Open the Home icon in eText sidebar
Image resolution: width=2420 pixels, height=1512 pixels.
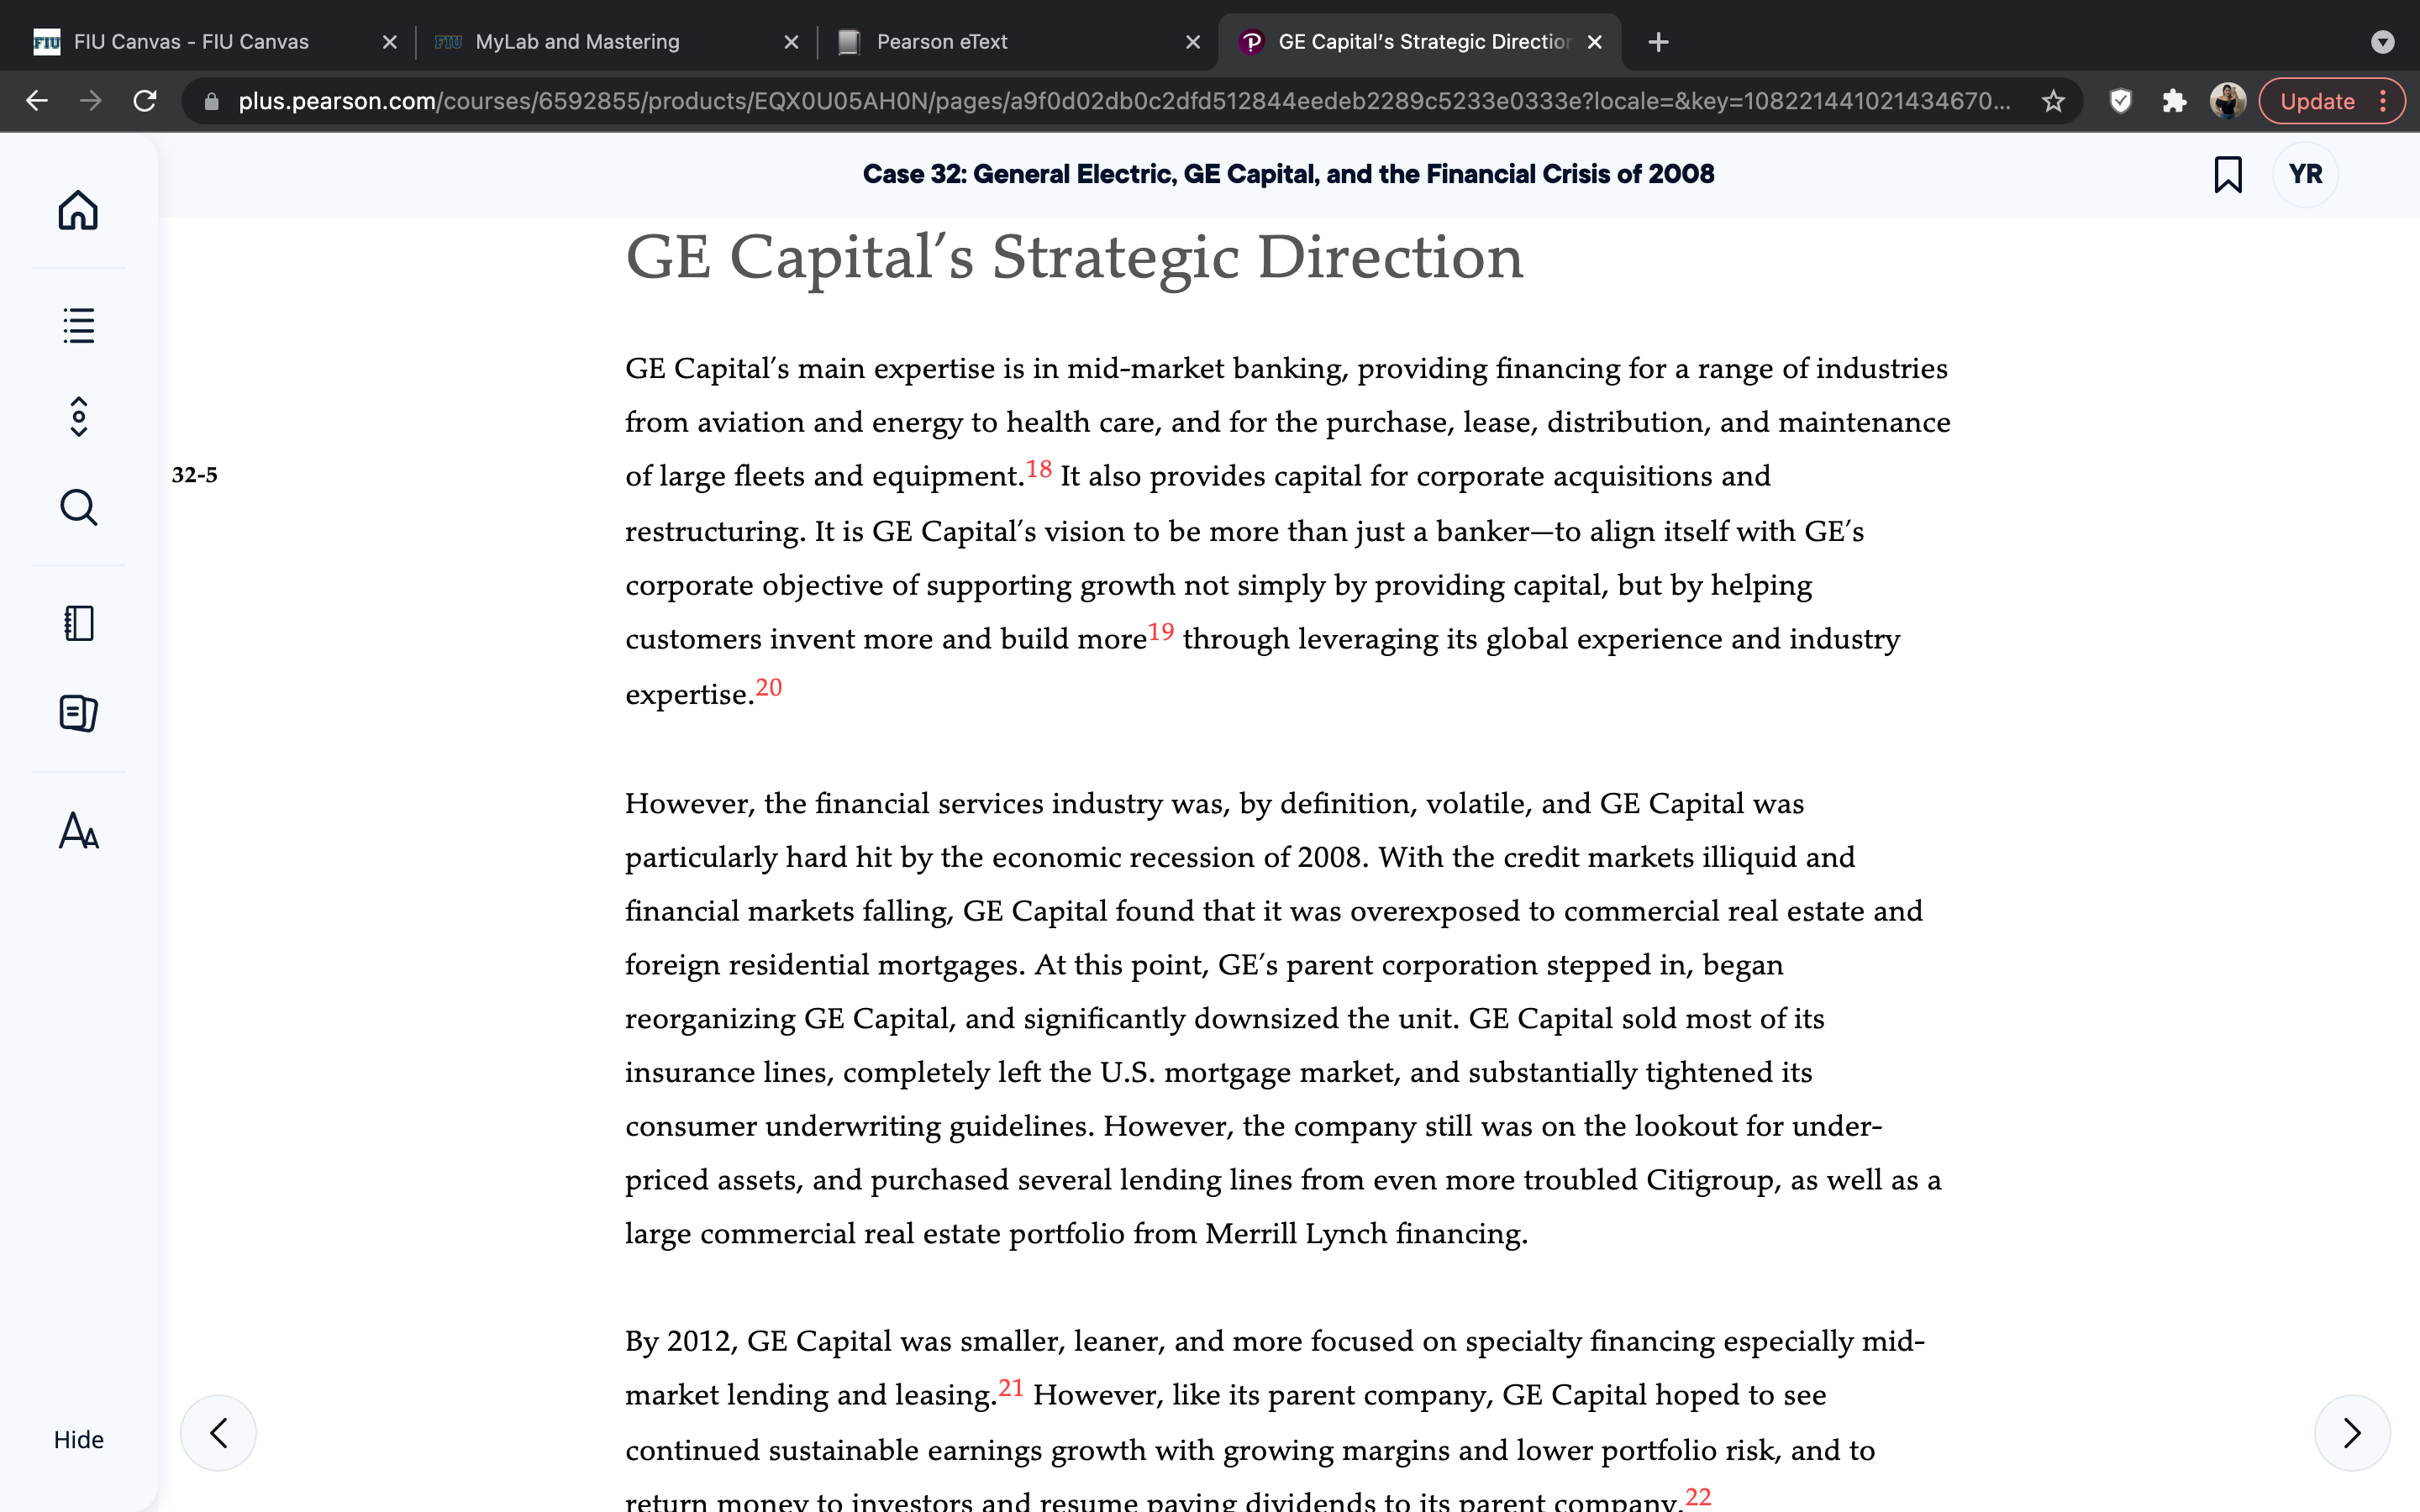pyautogui.click(x=78, y=210)
